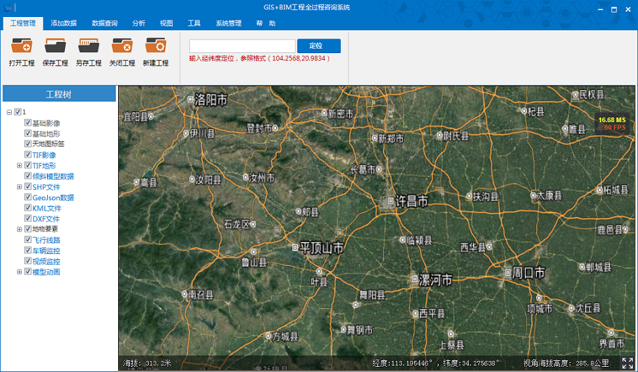638x372 pixels.
Task: Uncheck the 基础影像 layer checkbox
Action: [28, 123]
